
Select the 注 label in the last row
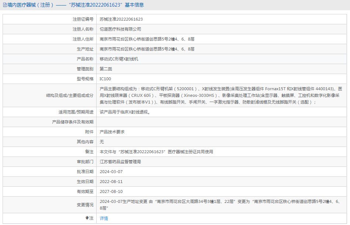coord(91,218)
